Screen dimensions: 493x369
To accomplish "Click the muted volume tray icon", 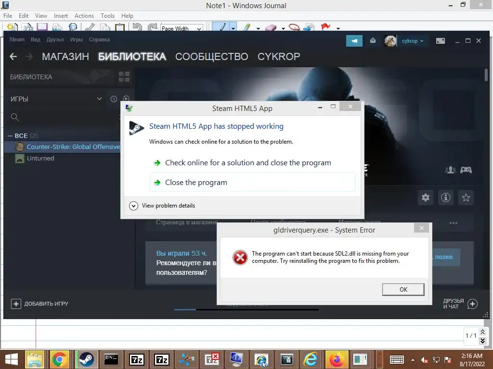I will (x=424, y=360).
